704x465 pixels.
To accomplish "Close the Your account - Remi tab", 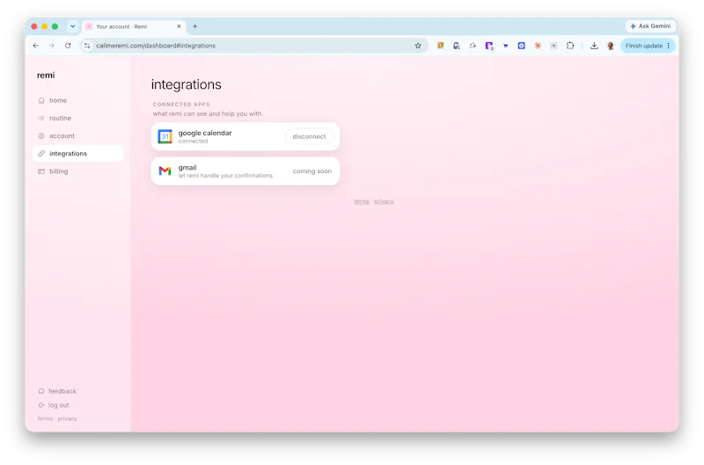I will (179, 26).
